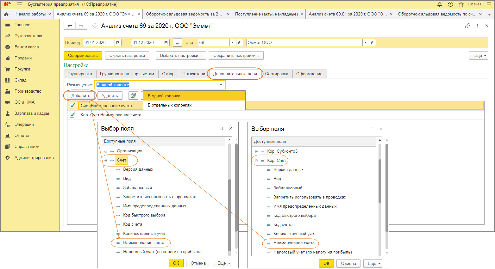Screen dimensions: 495x269
Task: Open Администрирование section in sidebar
Action: pyautogui.click(x=34, y=158)
